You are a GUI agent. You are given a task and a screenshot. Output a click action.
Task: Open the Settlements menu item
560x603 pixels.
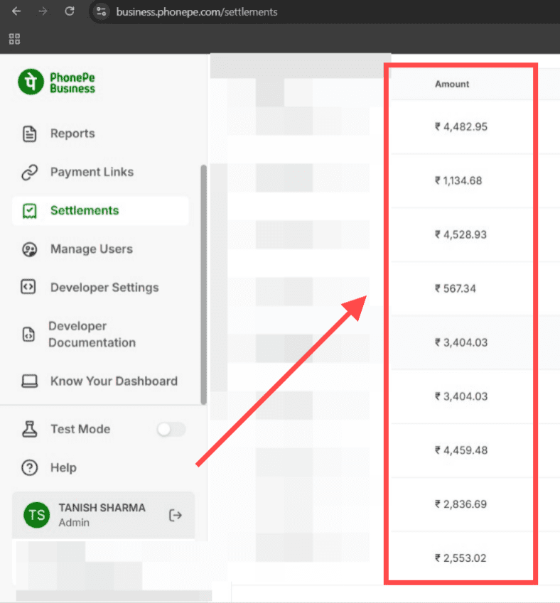[x=85, y=211]
